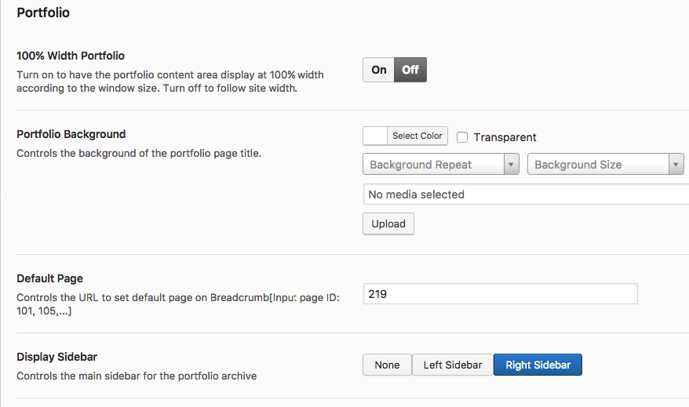This screenshot has width=689, height=407.
Task: Click the No media selected field
Action: (524, 194)
